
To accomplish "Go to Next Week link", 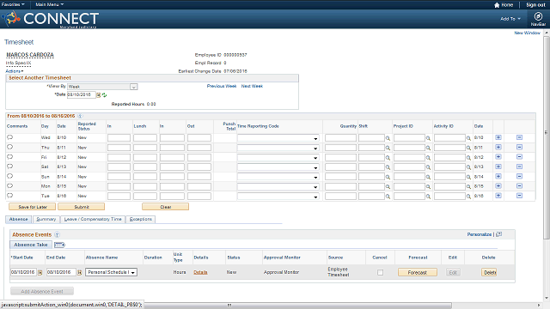I will (x=252, y=86).
